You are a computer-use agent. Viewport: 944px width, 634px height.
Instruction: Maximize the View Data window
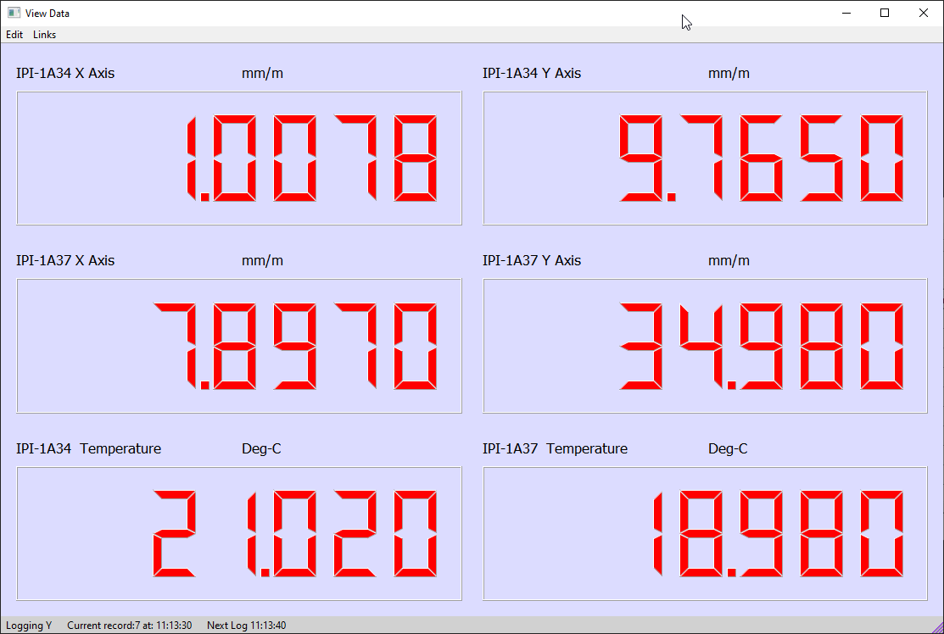[885, 13]
